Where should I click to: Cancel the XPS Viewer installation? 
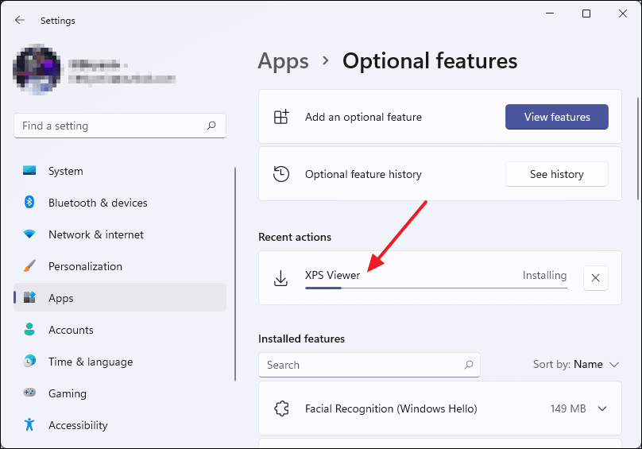(595, 278)
